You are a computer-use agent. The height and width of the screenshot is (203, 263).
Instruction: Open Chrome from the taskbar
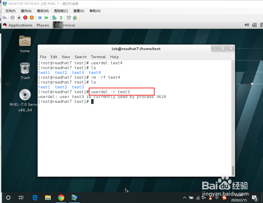coord(61,198)
